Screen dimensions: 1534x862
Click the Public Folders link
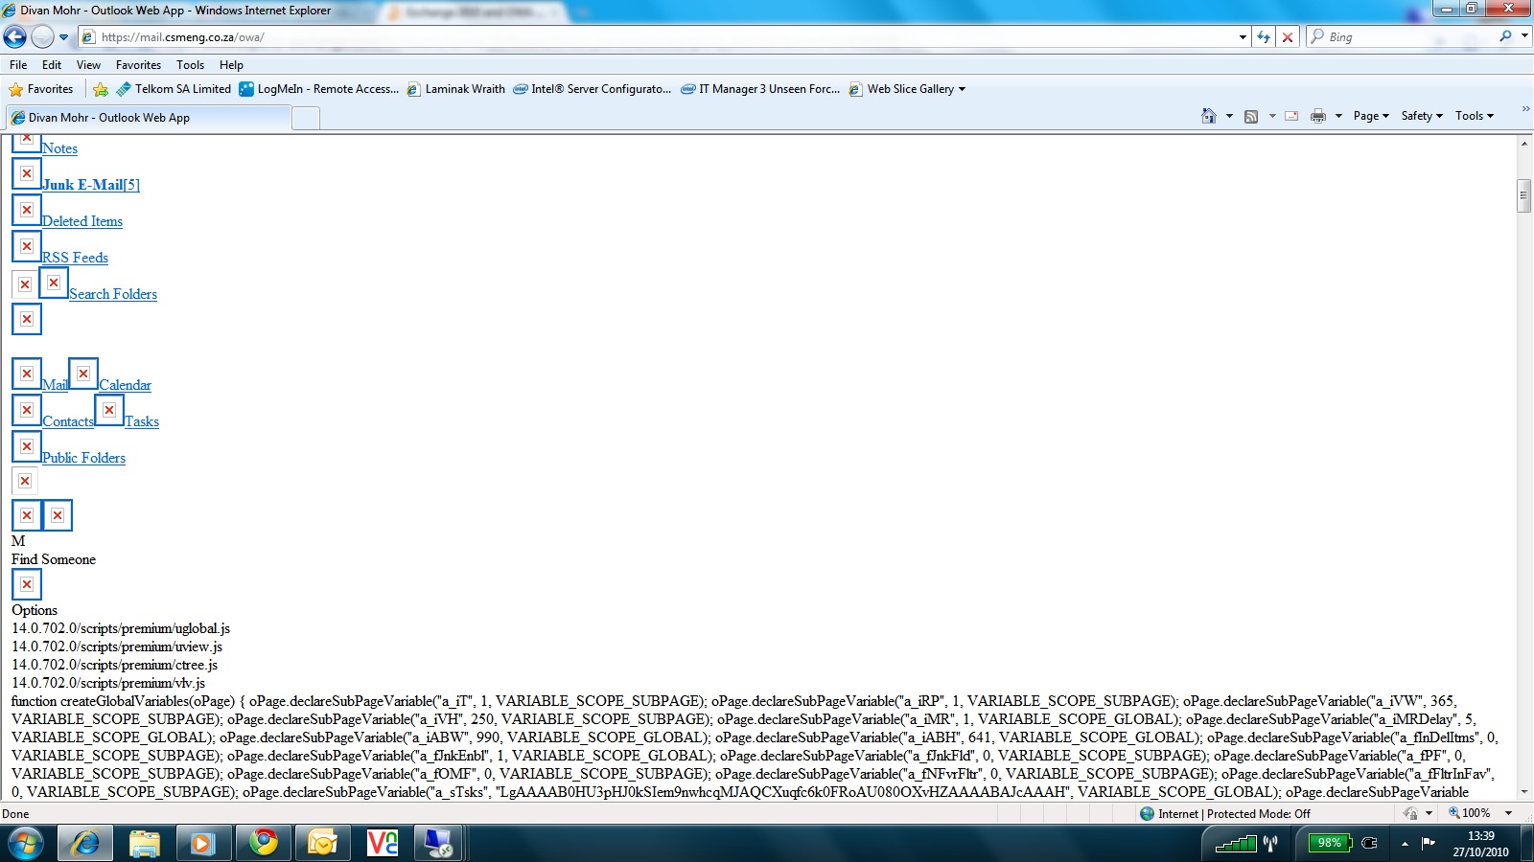pos(83,458)
